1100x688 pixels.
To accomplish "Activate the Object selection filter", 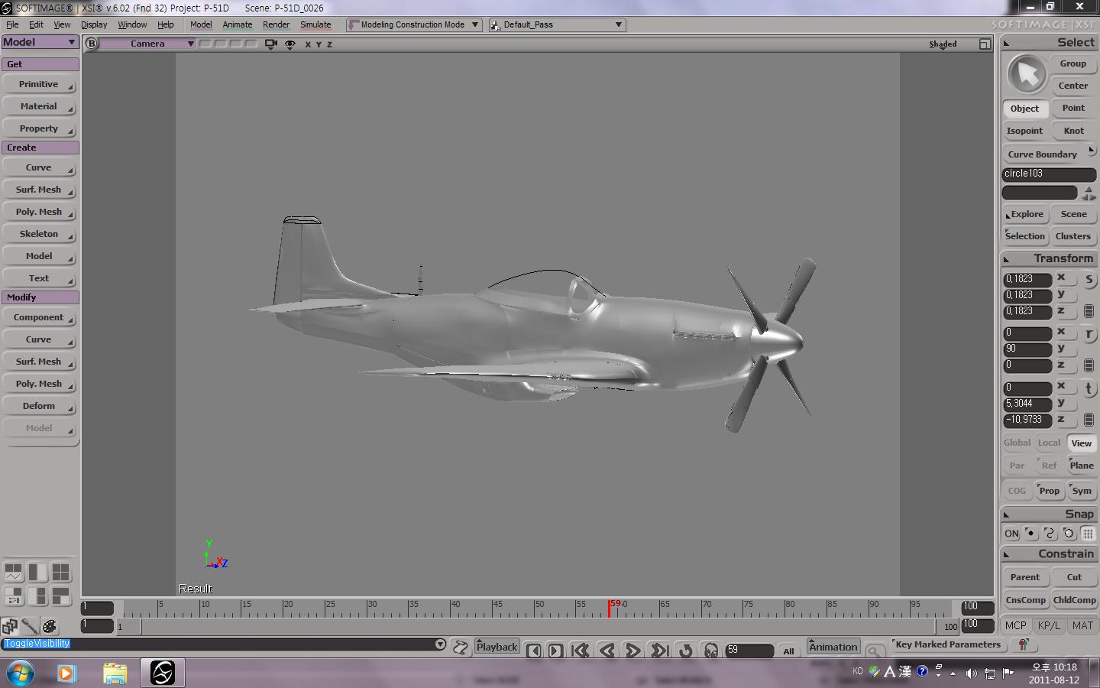I will tap(1024, 109).
